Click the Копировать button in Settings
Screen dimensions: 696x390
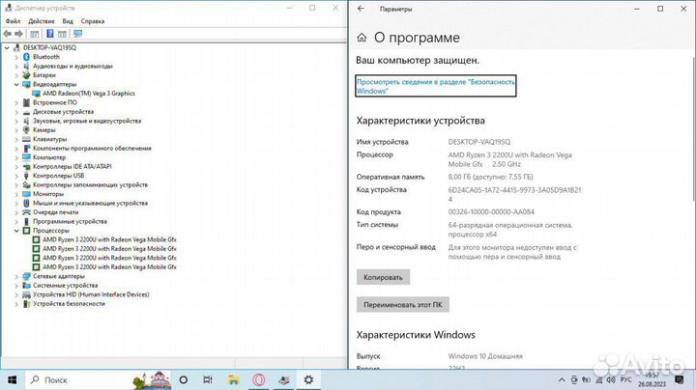383,277
